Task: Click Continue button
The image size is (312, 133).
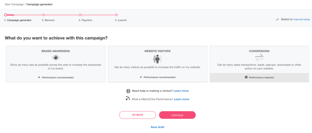Action: (177, 115)
